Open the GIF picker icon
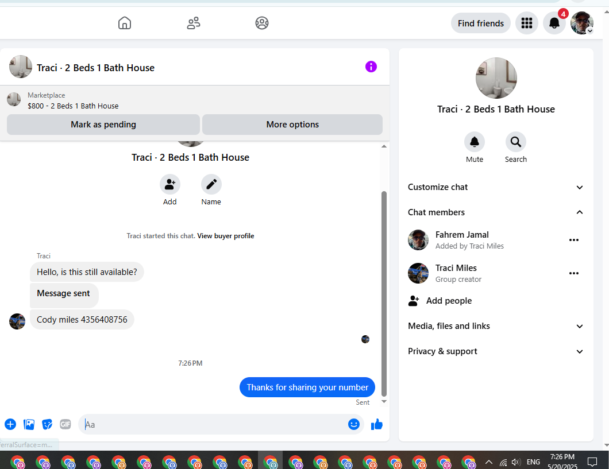 pyautogui.click(x=65, y=424)
